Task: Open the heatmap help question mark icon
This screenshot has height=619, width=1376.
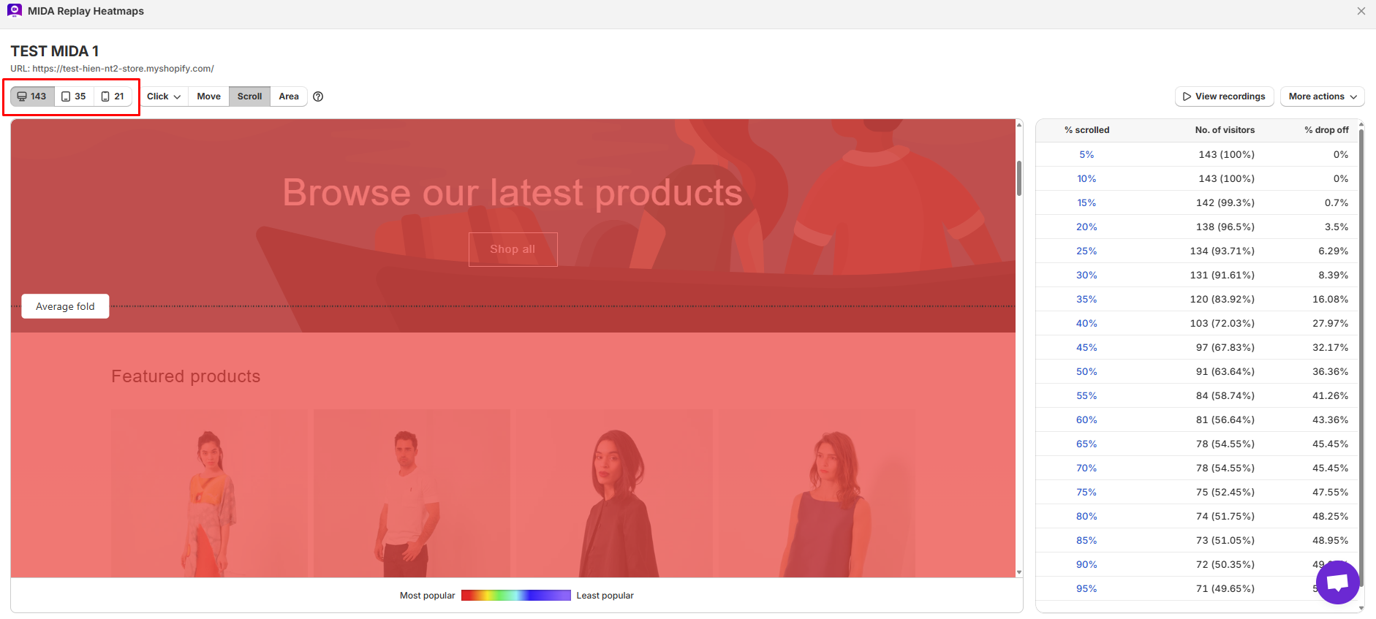Action: click(318, 96)
